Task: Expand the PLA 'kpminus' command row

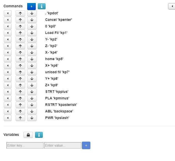Action: click(x=8, y=98)
